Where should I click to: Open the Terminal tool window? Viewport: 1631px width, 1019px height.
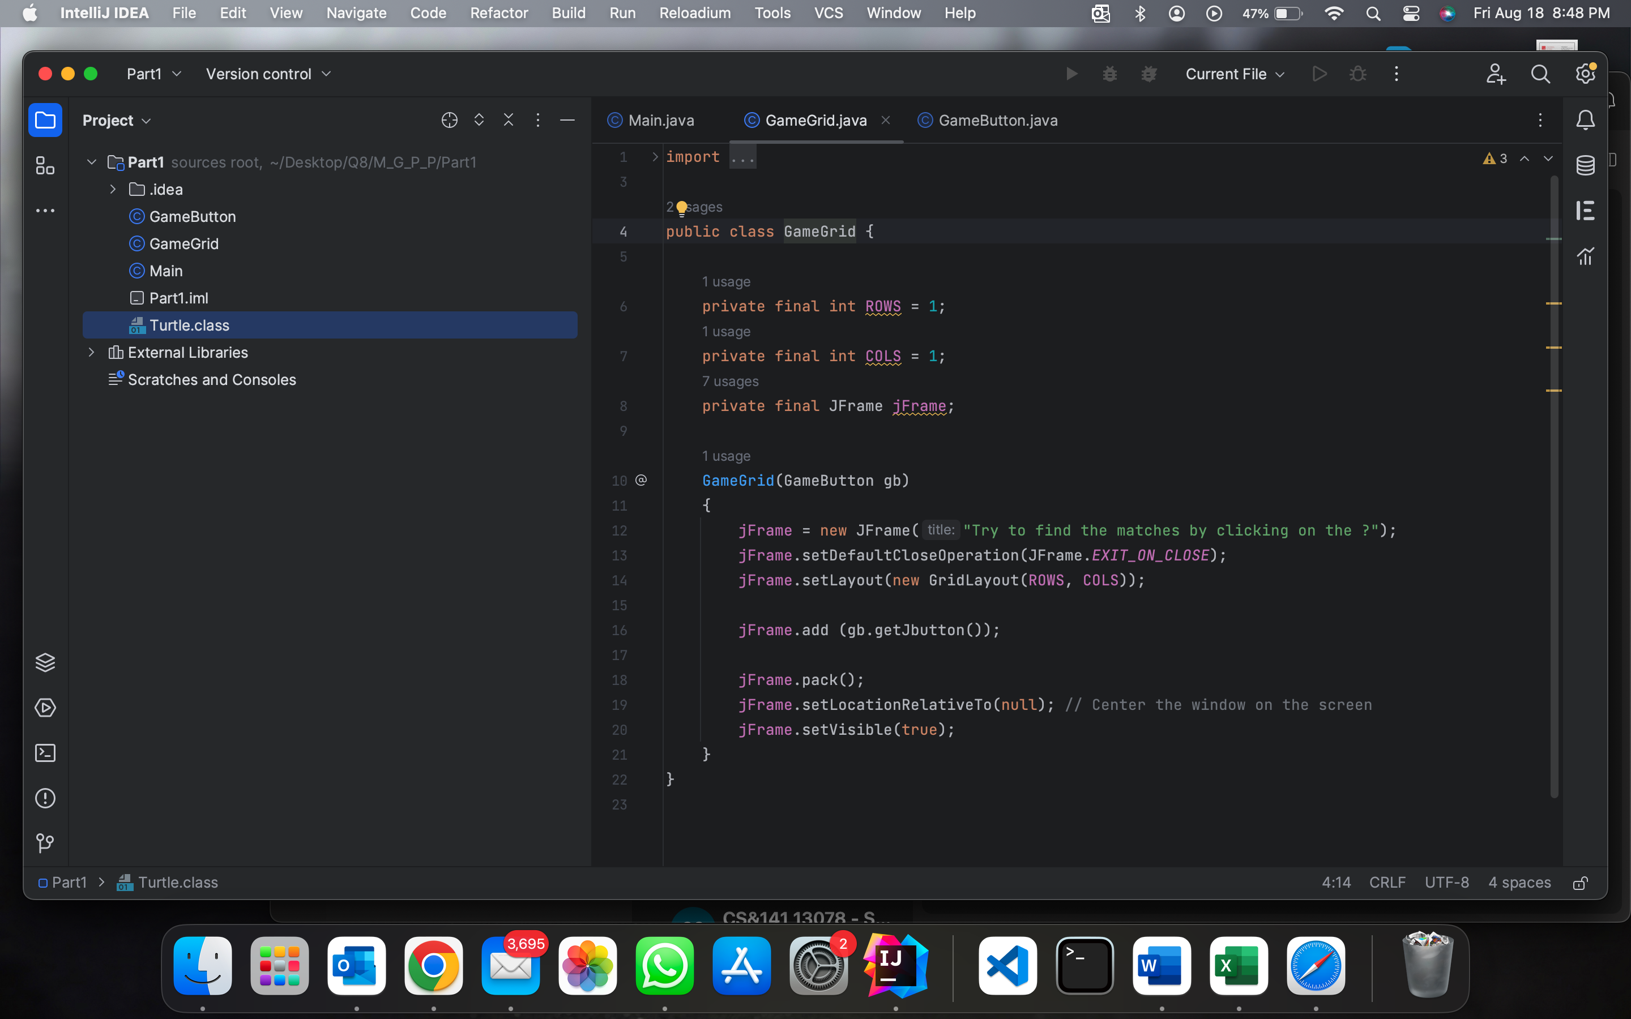point(45,753)
